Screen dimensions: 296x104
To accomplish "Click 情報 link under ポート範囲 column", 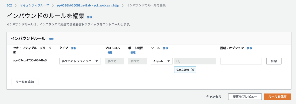I will click(x=133, y=52).
